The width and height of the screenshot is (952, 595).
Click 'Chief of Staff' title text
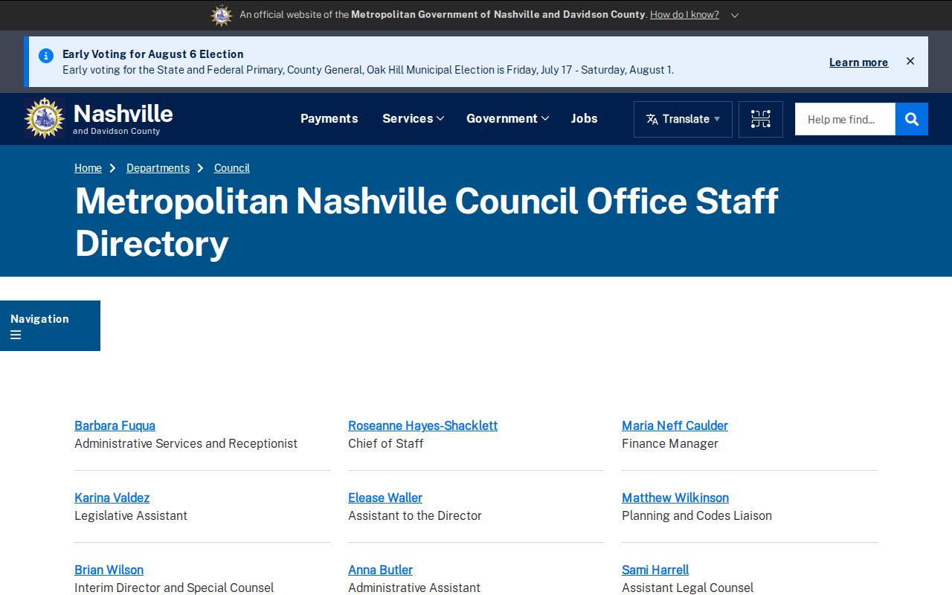tap(385, 443)
